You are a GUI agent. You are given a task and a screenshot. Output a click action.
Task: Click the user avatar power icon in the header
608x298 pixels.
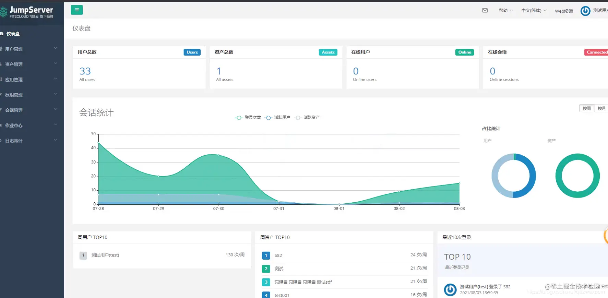[x=585, y=11]
